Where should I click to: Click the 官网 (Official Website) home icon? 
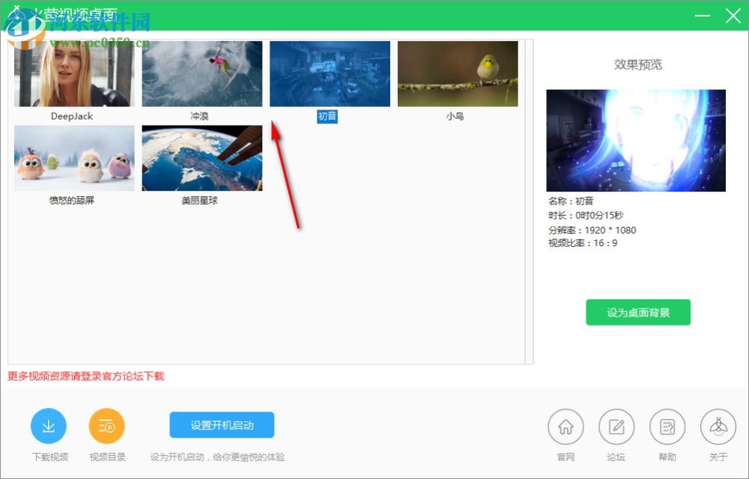click(x=565, y=425)
